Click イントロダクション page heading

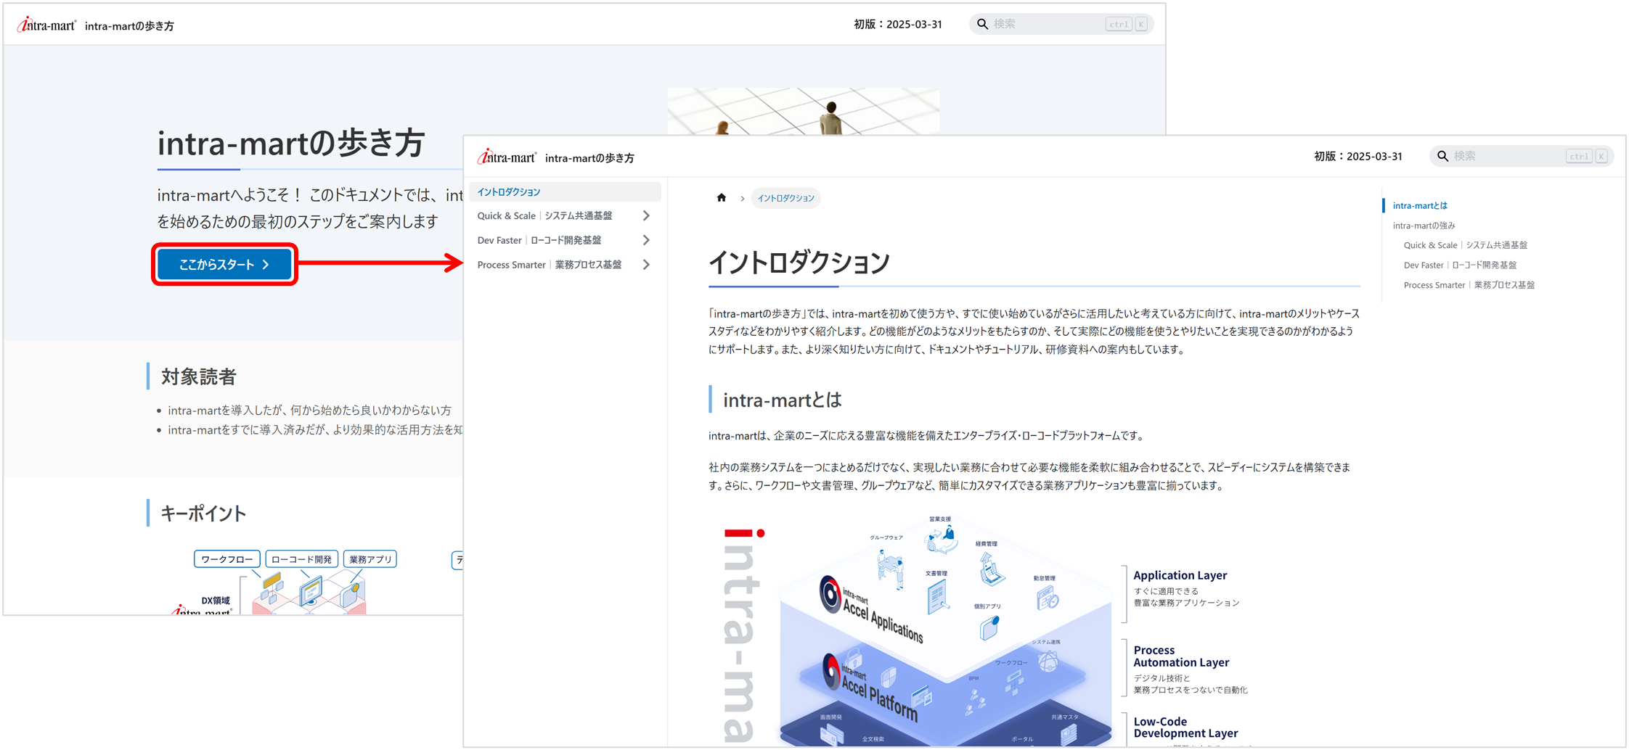tap(799, 263)
